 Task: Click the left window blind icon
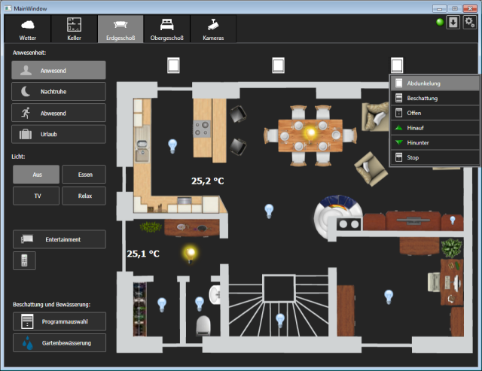(173, 65)
